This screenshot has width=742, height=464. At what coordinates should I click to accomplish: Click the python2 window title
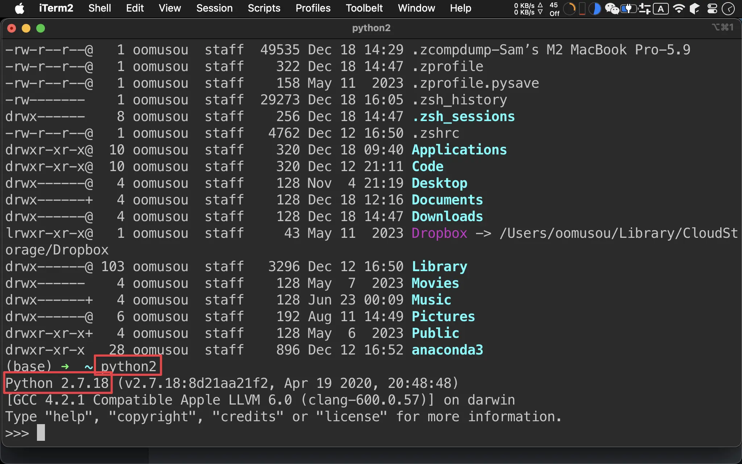(371, 28)
